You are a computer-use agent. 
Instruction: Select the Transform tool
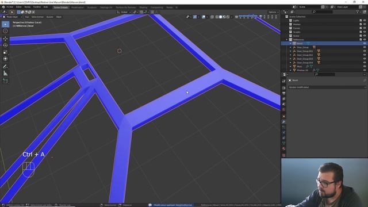click(x=5, y=59)
